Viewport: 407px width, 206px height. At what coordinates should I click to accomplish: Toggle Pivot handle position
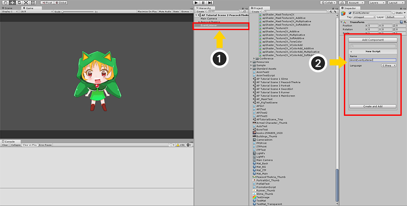coord(47,2)
